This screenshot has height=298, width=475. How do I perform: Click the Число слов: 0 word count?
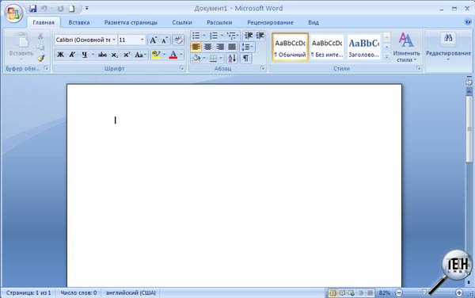(78, 292)
